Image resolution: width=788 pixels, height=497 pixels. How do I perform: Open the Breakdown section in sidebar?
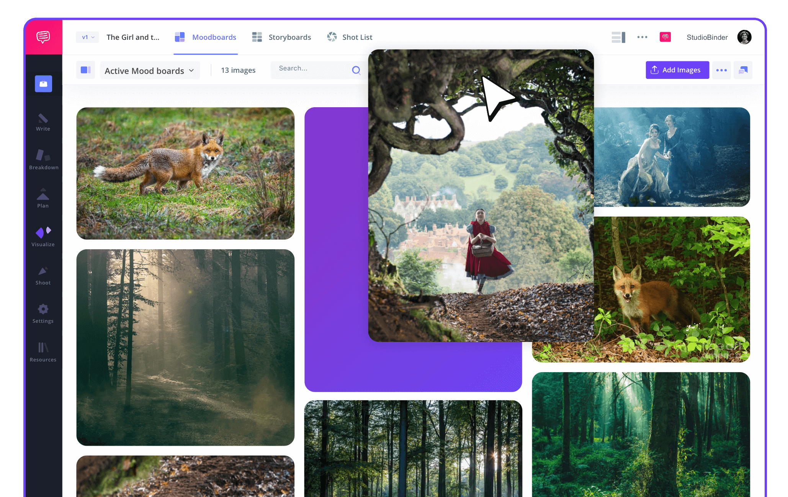click(44, 160)
